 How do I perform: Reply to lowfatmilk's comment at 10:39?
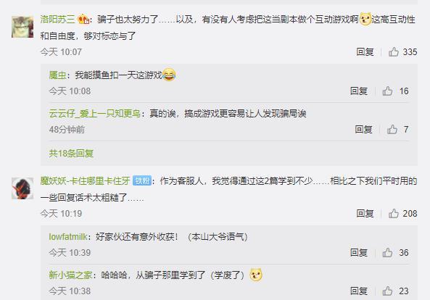(x=358, y=253)
